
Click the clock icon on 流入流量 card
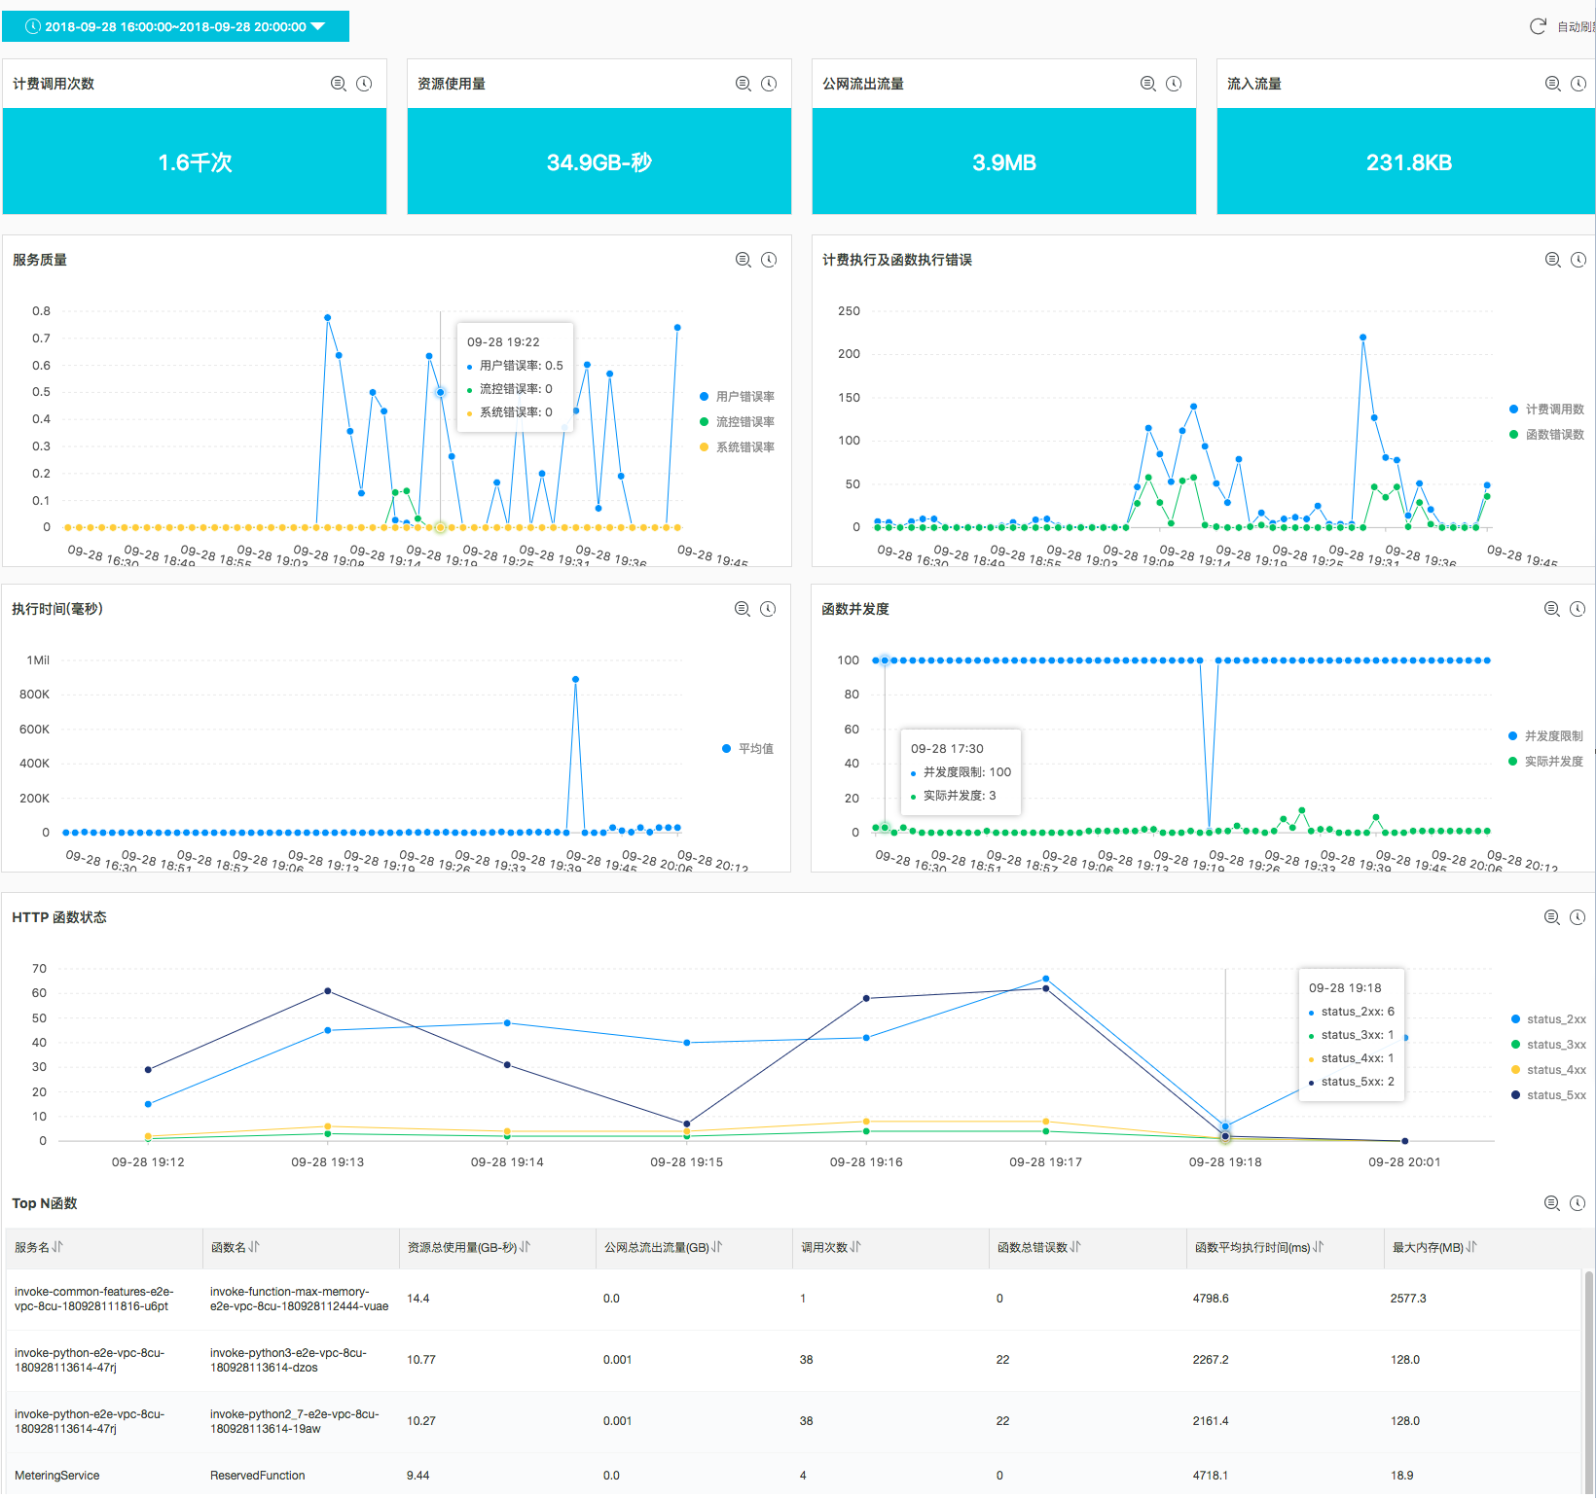click(1578, 84)
